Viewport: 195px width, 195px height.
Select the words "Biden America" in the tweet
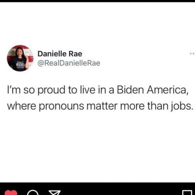point(152,90)
